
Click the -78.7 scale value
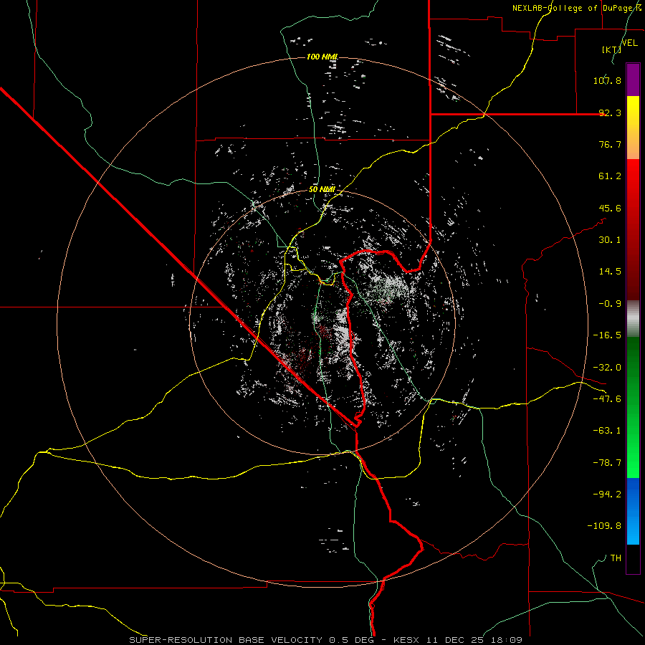coord(607,463)
